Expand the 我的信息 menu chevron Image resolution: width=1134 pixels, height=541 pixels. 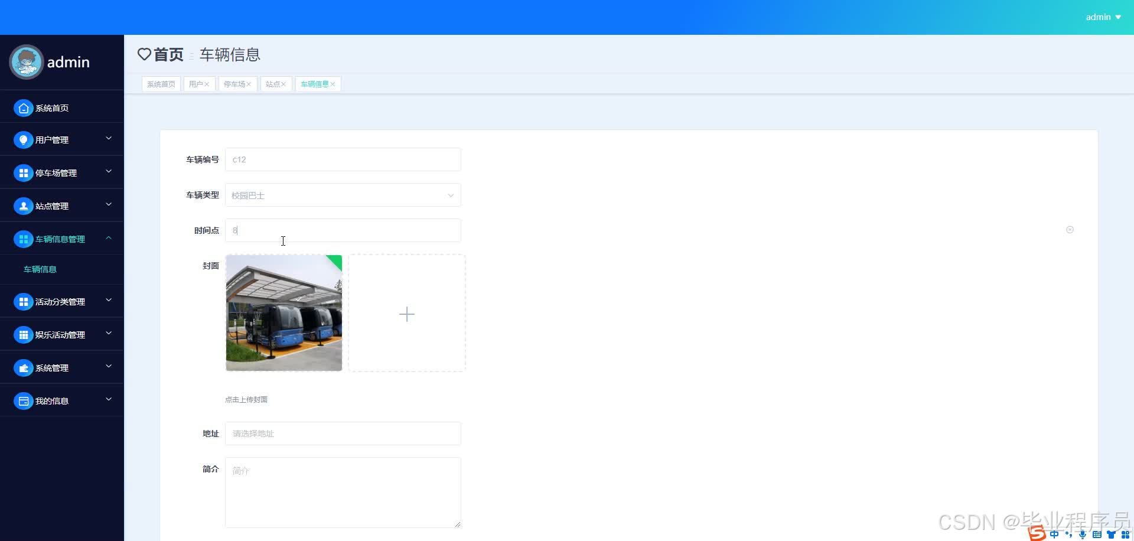click(109, 399)
